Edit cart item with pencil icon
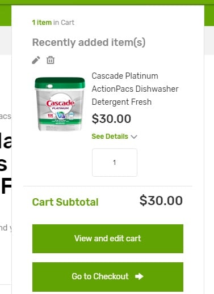Image resolution: width=214 pixels, height=294 pixels. 36,60
